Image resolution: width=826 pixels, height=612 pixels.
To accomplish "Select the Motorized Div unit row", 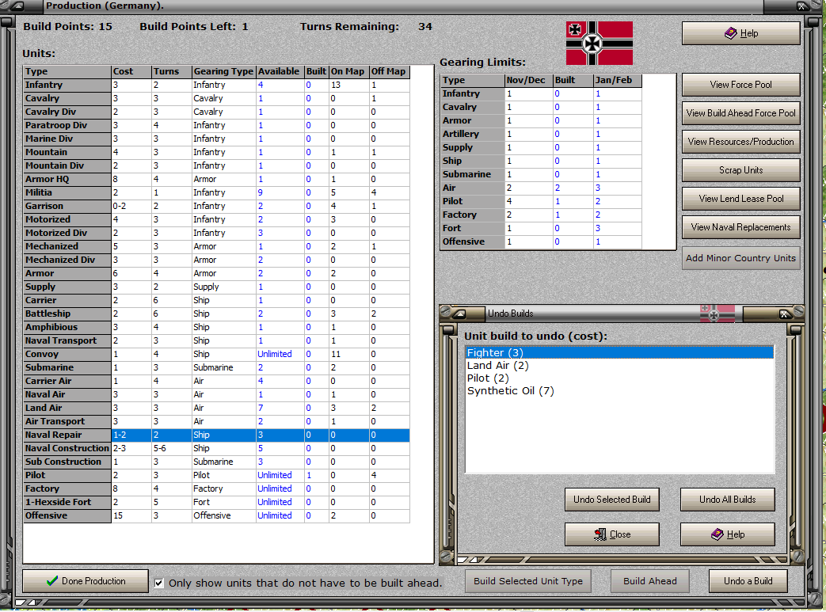I will click(x=216, y=233).
